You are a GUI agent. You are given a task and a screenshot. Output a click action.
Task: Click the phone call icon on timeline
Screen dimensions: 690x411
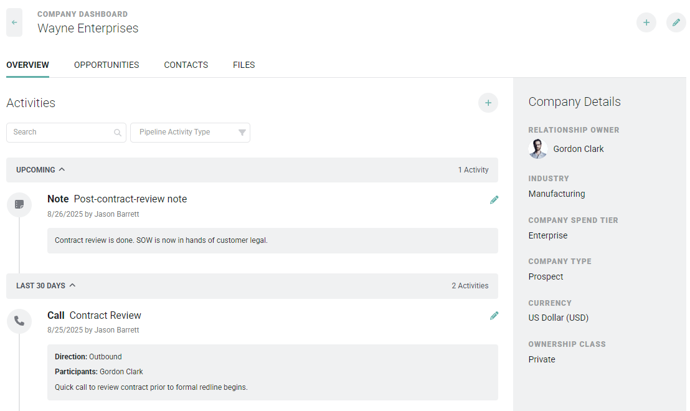[x=19, y=321]
